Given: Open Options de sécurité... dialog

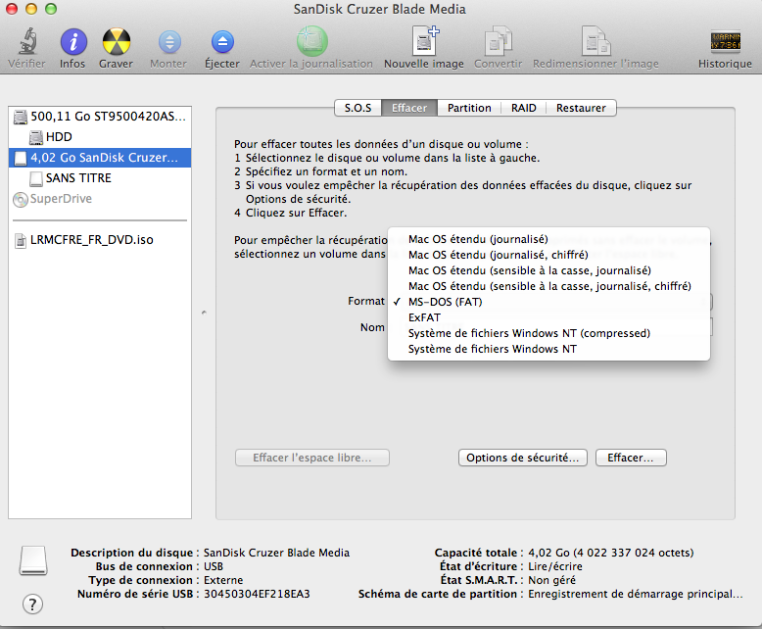Looking at the screenshot, I should [x=522, y=458].
